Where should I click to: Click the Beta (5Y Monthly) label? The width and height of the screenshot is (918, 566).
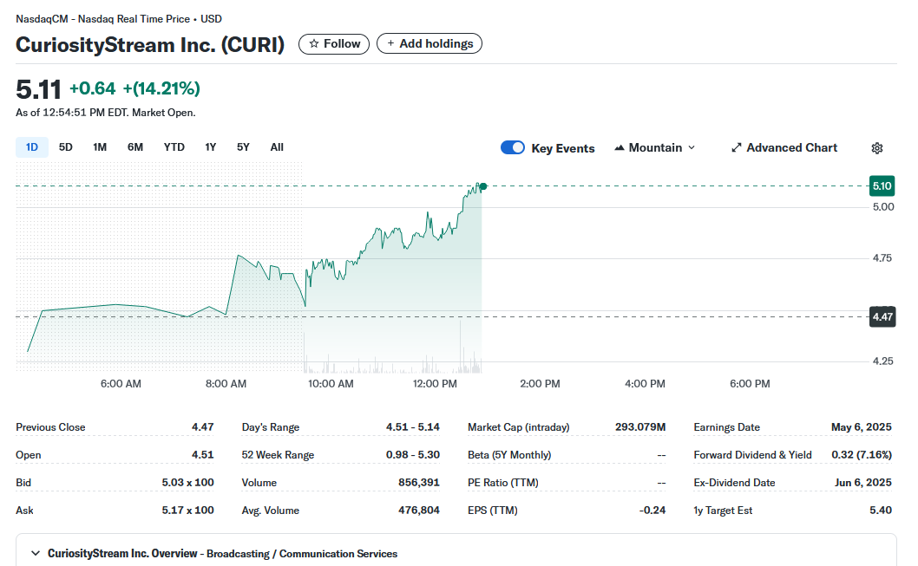[x=509, y=455]
